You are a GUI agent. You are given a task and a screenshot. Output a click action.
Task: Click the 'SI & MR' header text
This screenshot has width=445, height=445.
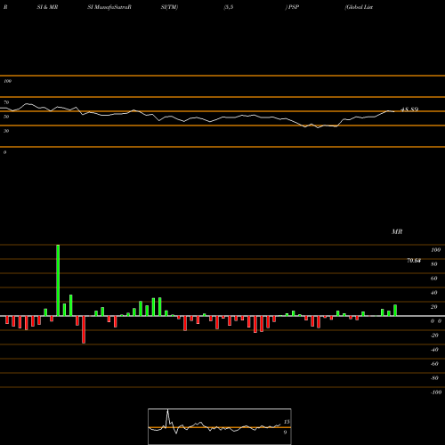pos(47,7)
